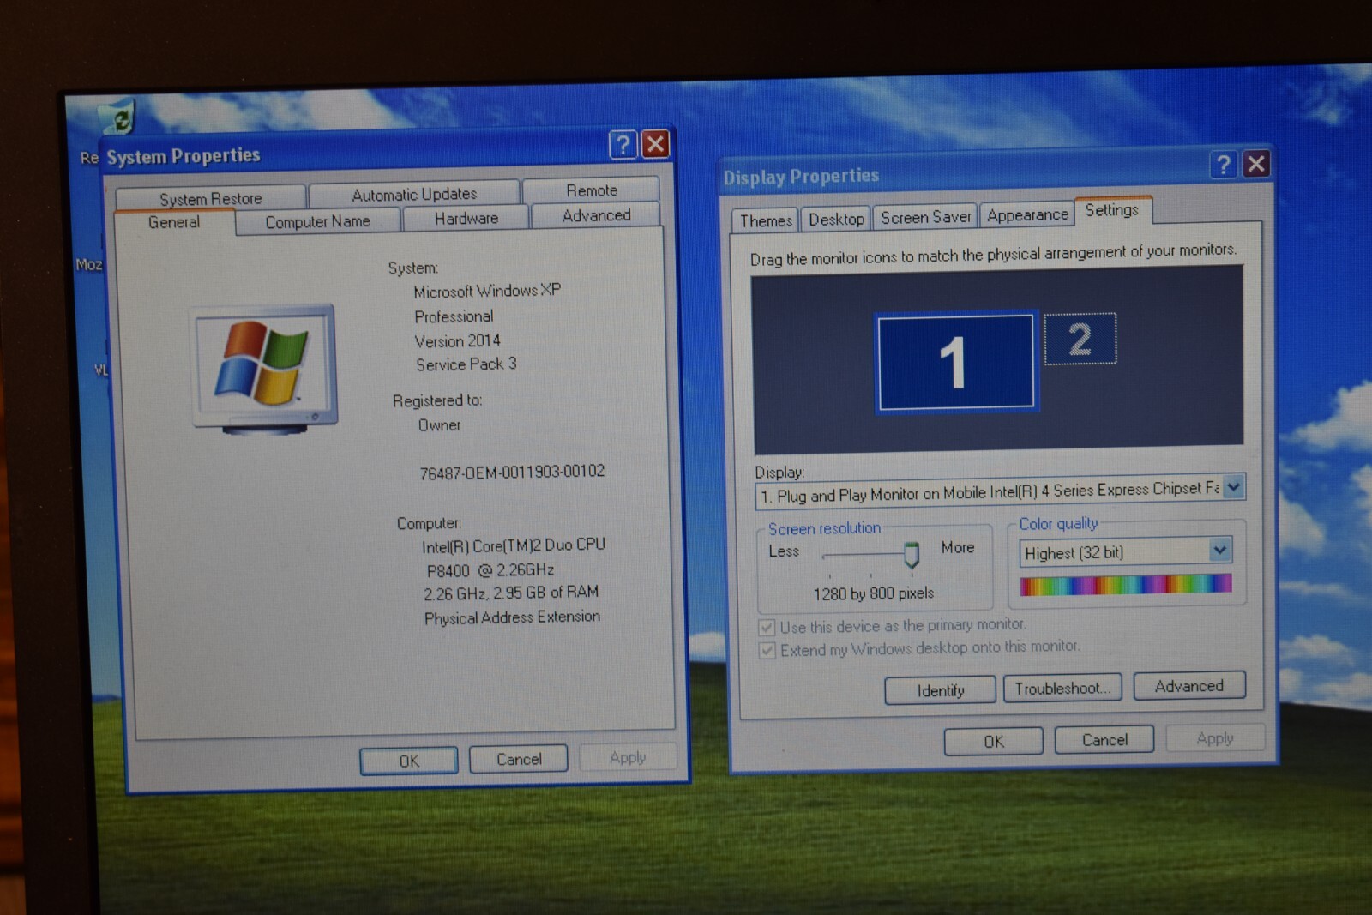Click the 'Microsoft Windows XP' text
Screen dimensions: 1372x915
487,292
